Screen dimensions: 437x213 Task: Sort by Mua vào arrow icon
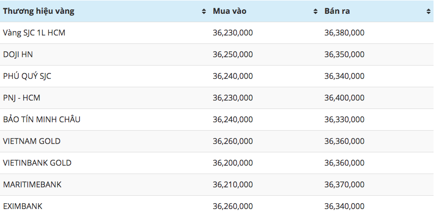(x=316, y=11)
